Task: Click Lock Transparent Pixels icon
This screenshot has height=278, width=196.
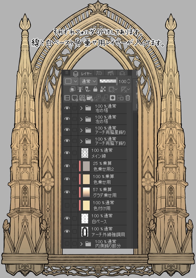Action: coord(103,89)
